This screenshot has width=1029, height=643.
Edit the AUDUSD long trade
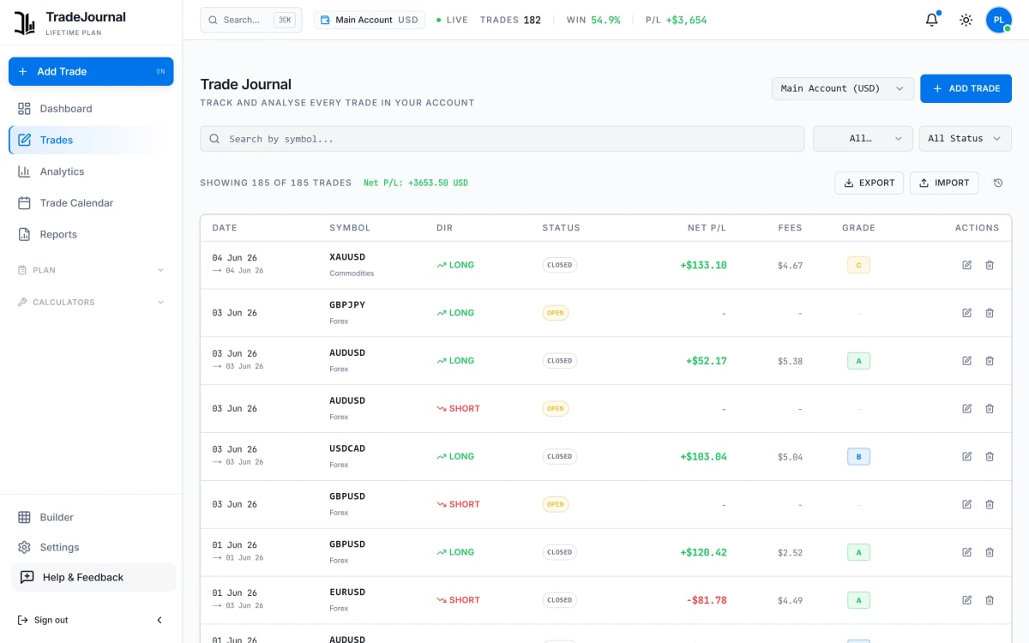click(967, 361)
